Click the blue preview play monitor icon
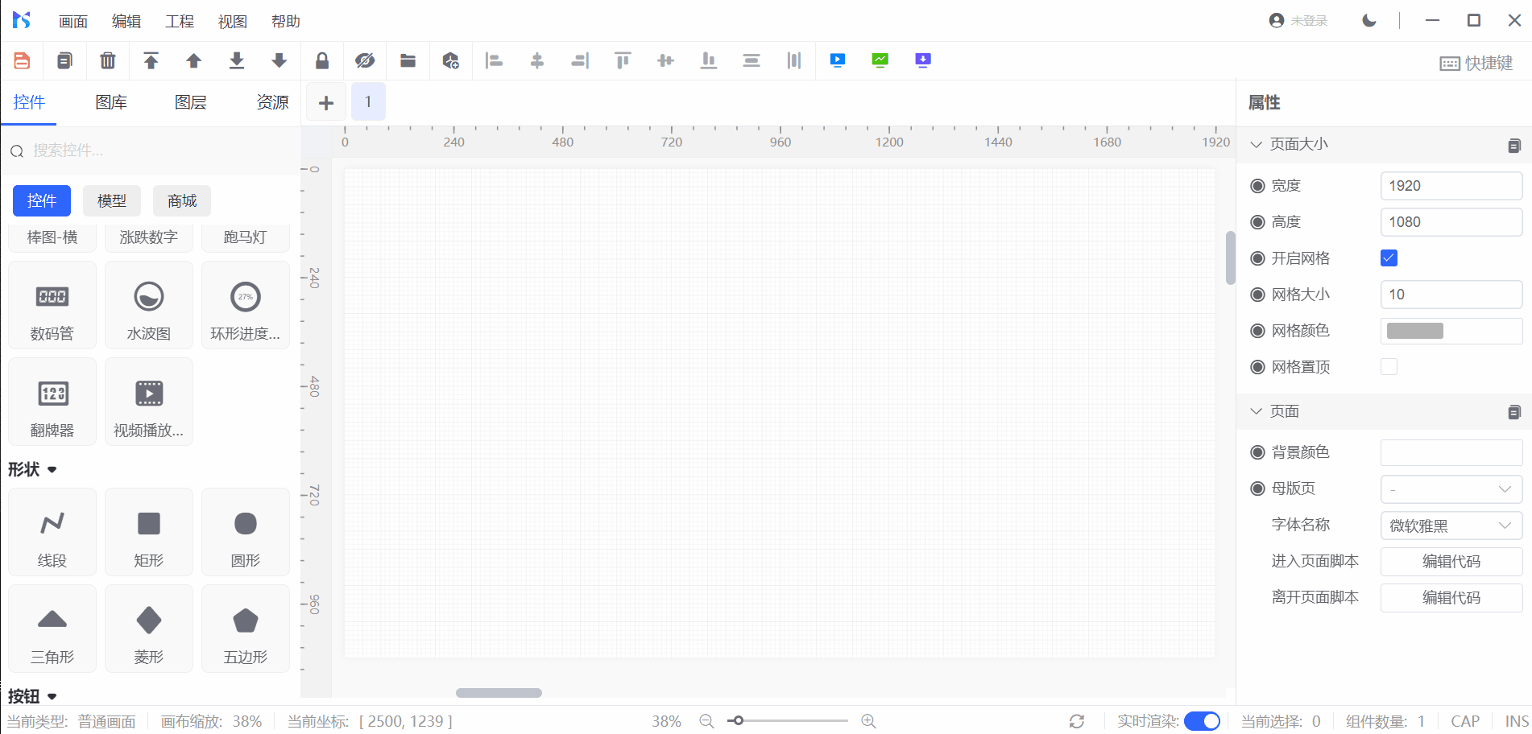The image size is (1532, 734). coord(838,60)
